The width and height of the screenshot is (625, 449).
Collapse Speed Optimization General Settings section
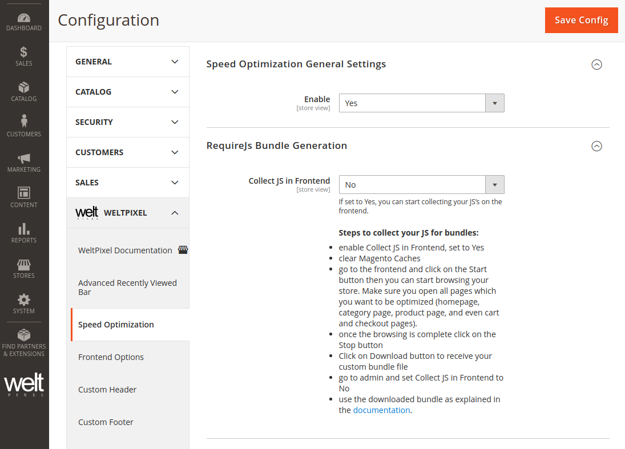click(596, 64)
